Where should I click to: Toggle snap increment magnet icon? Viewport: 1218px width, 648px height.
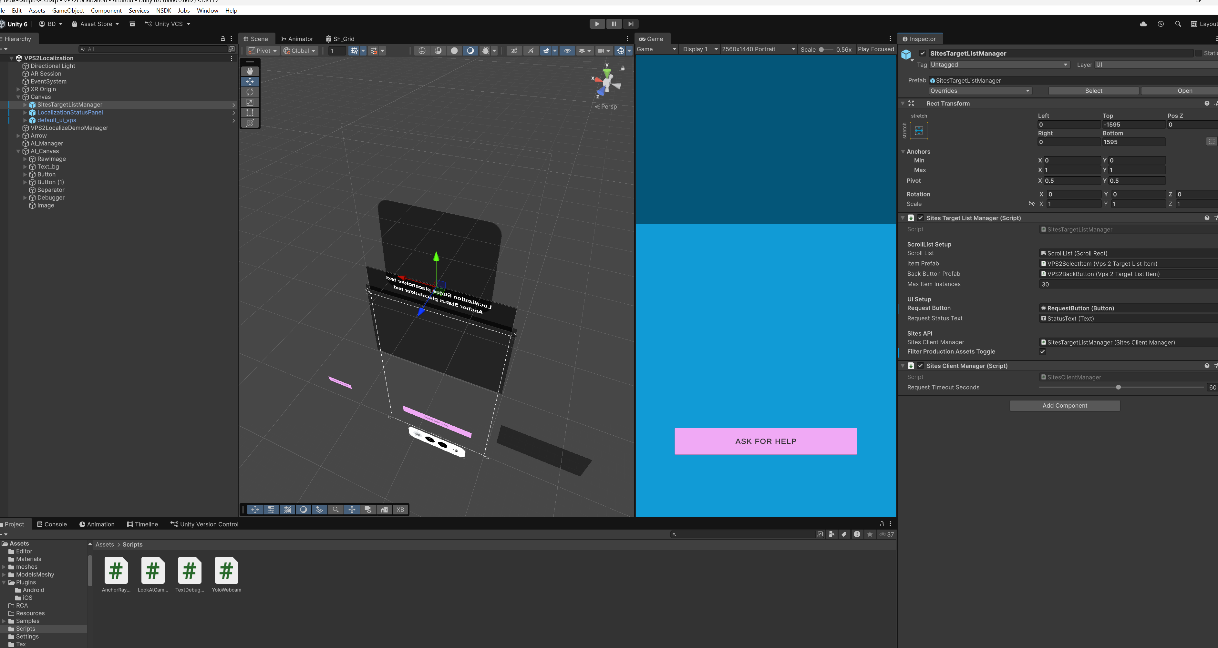click(x=374, y=51)
